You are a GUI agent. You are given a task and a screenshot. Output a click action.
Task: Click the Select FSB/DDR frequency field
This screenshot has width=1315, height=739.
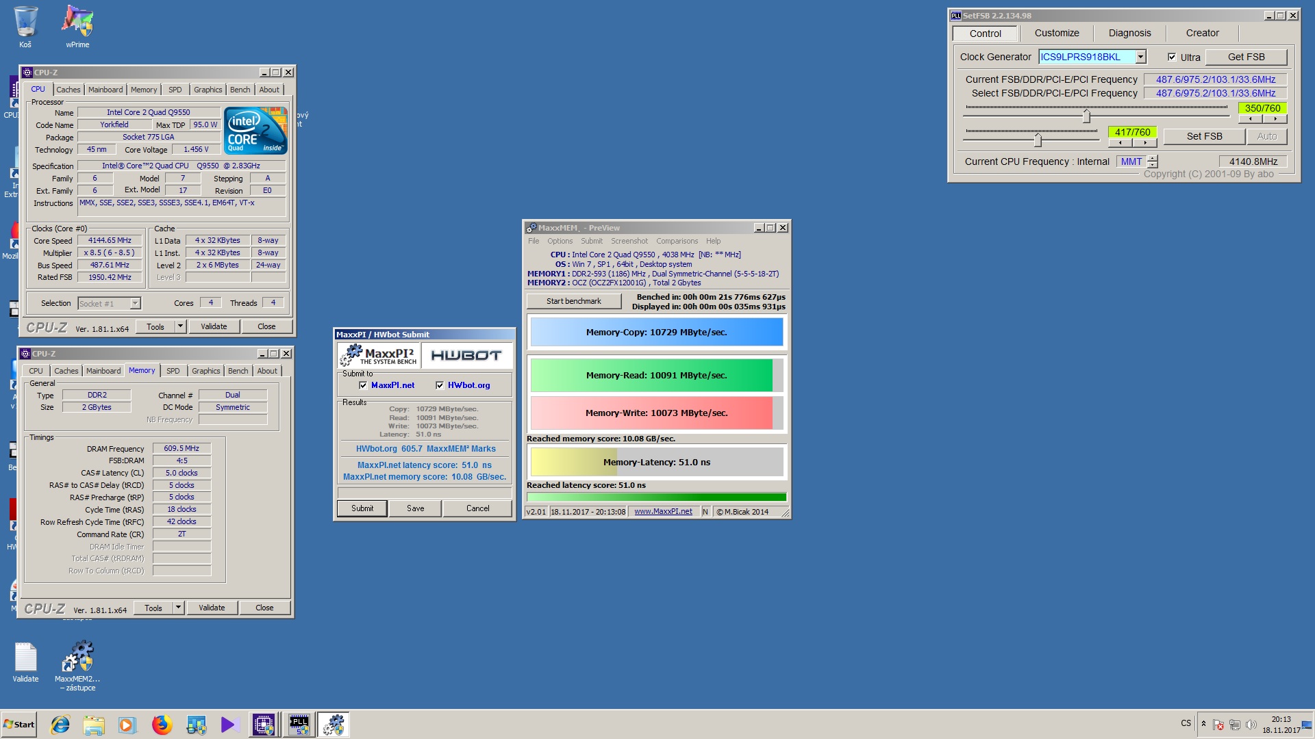pyautogui.click(x=1216, y=93)
